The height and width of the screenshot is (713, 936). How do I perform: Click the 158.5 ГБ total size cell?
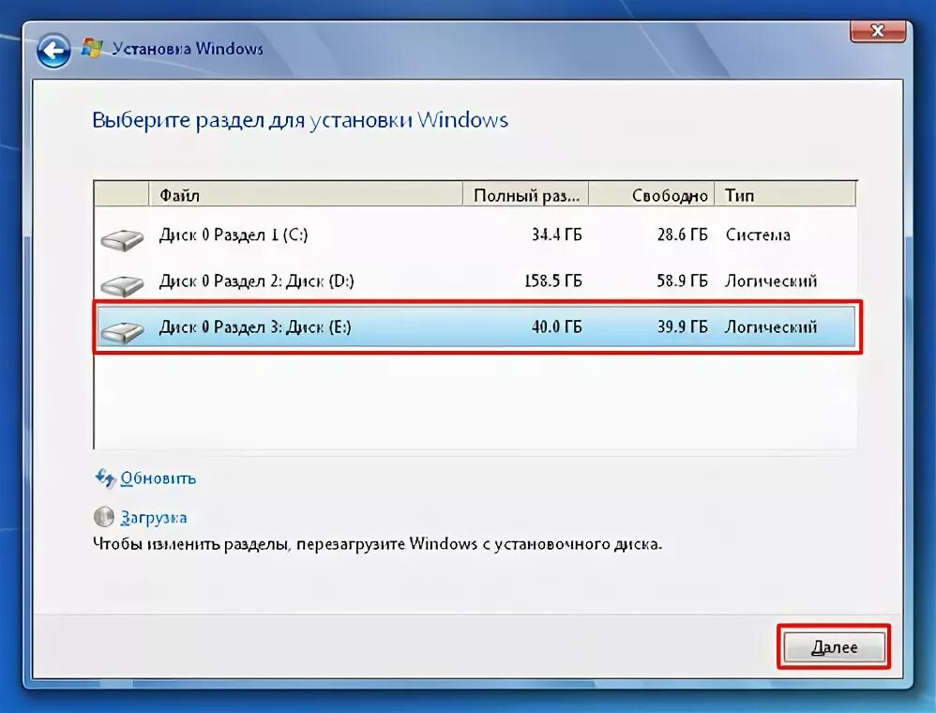click(553, 281)
